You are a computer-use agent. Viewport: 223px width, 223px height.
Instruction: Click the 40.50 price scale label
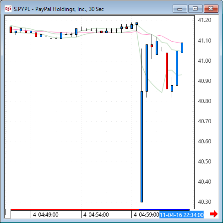tap(204, 162)
